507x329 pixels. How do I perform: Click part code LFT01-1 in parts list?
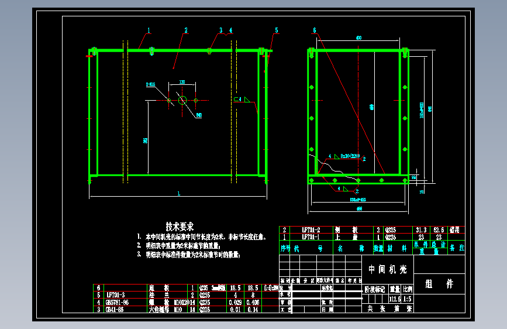[311, 237]
